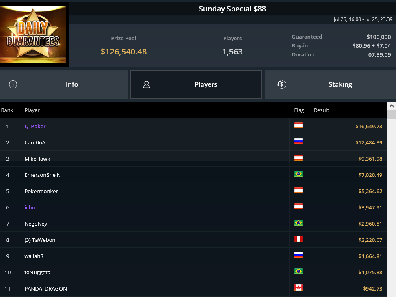Click the Peru flag in TaWebon's row
396x297 pixels.
click(x=298, y=239)
